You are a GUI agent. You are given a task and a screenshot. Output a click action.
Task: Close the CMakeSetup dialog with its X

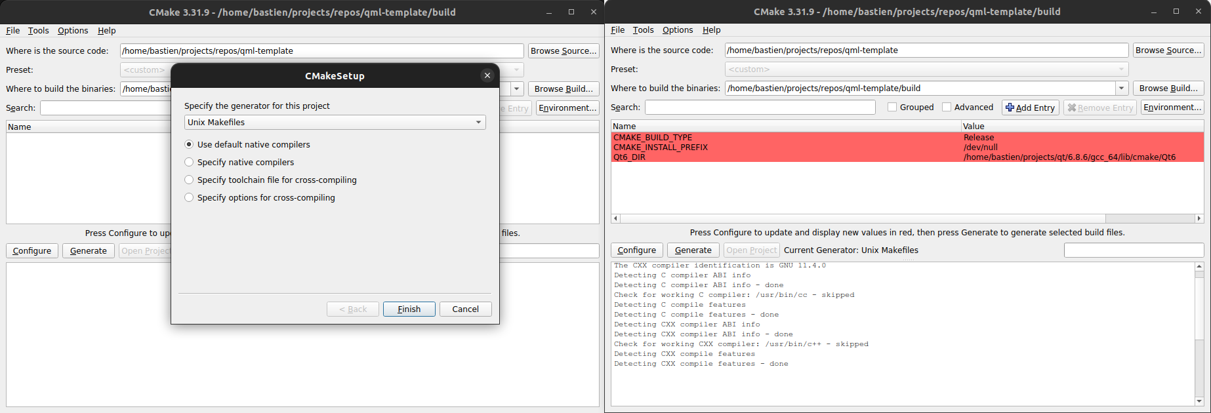[x=487, y=75]
